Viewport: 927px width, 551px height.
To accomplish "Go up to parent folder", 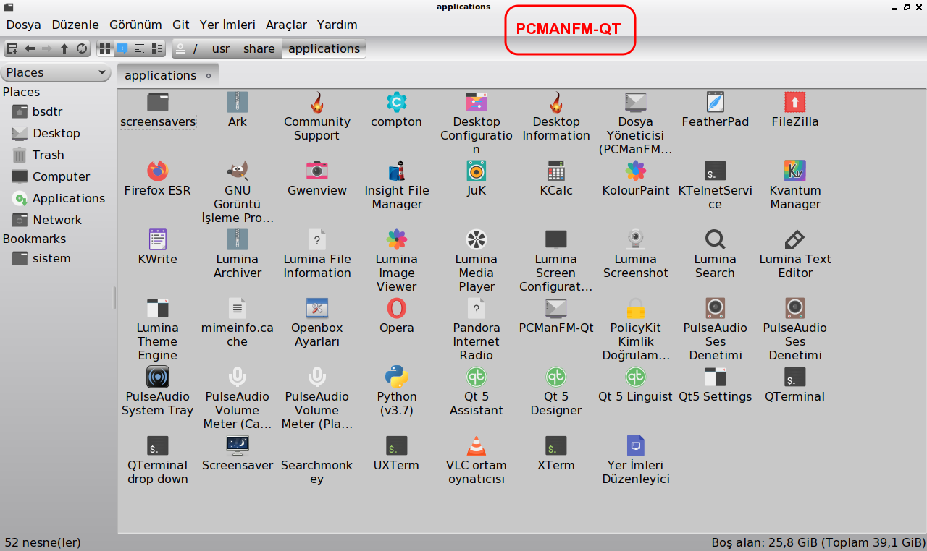I will click(x=64, y=48).
